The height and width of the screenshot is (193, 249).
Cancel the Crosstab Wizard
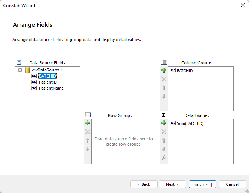[x=232, y=184]
